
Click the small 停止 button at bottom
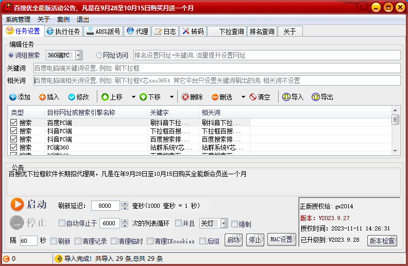tap(255, 240)
